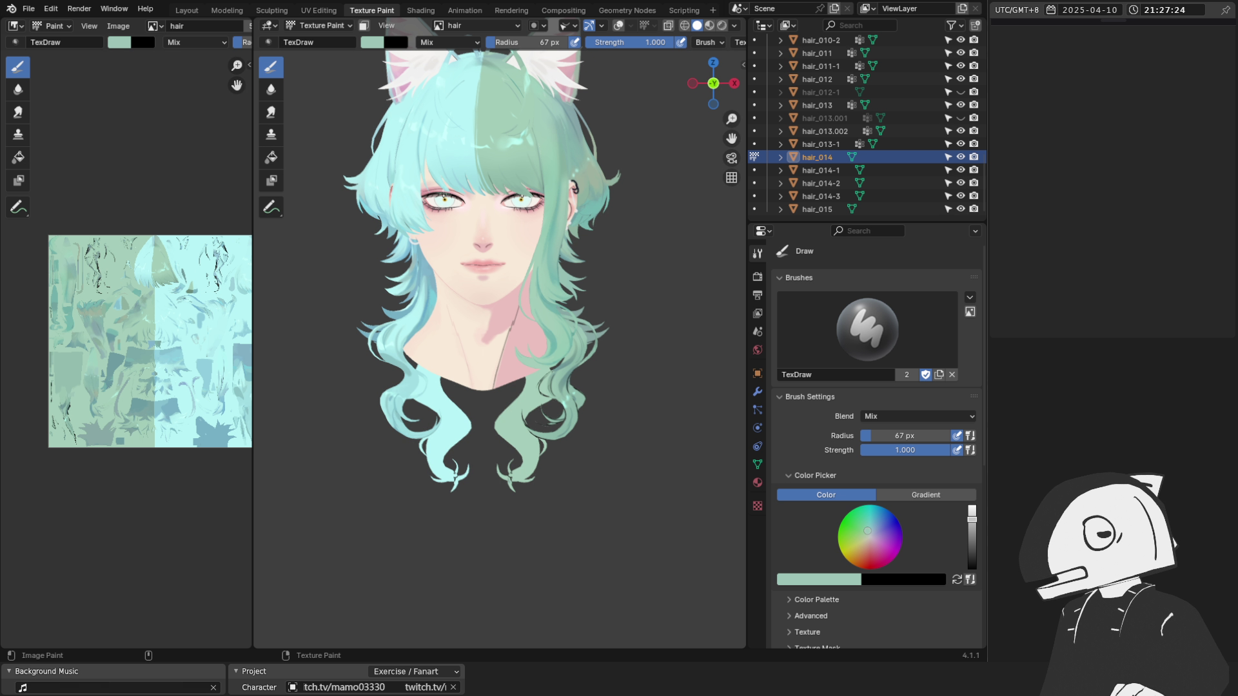The height and width of the screenshot is (696, 1238).
Task: Click the zoom icon in Image Editor
Action: (237, 66)
